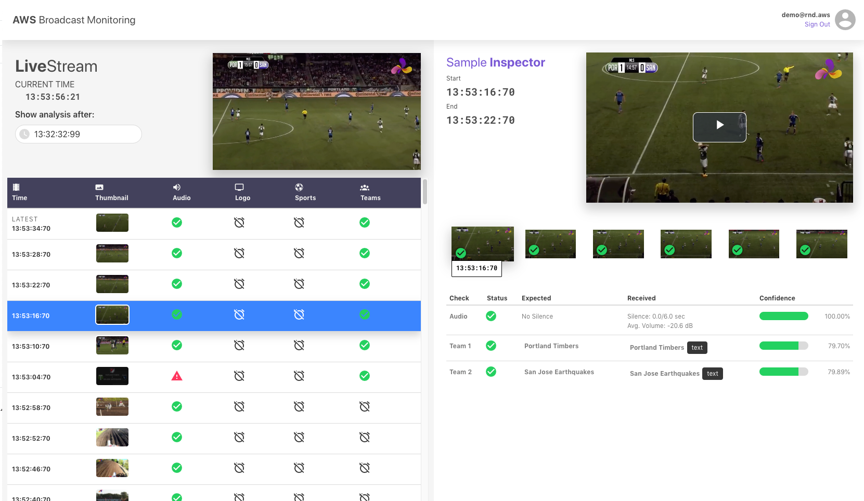The width and height of the screenshot is (864, 501).
Task: Click the Audio column speaker icon
Action: click(177, 187)
